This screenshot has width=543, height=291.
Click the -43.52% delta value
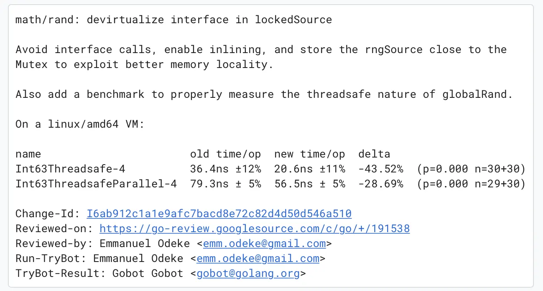point(381,169)
